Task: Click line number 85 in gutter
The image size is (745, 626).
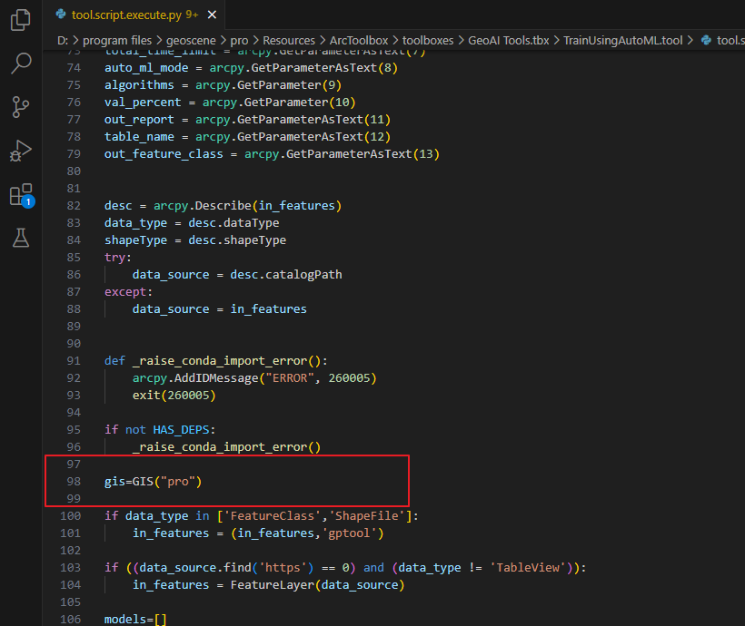Action: click(74, 258)
